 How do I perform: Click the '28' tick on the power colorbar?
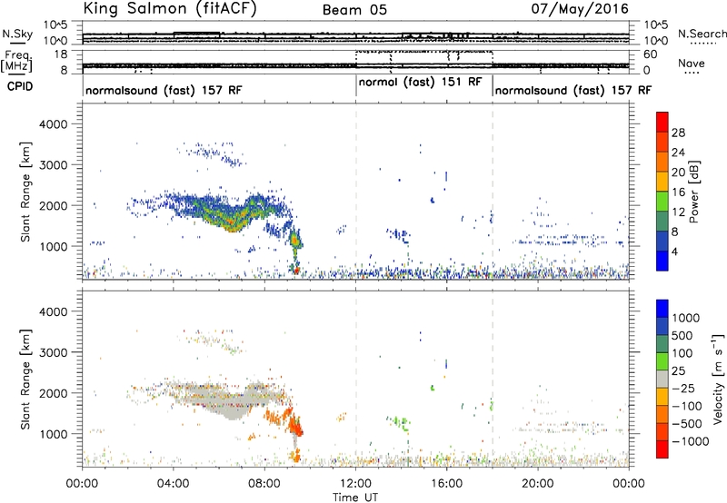coord(678,133)
